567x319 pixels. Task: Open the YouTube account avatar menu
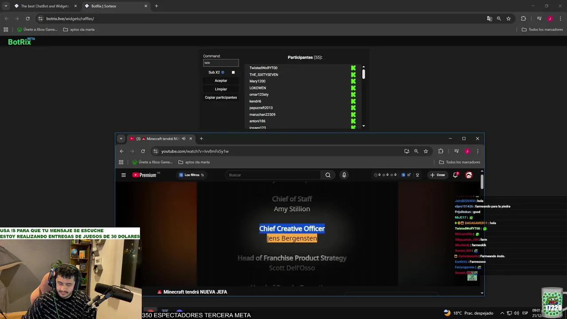click(469, 175)
